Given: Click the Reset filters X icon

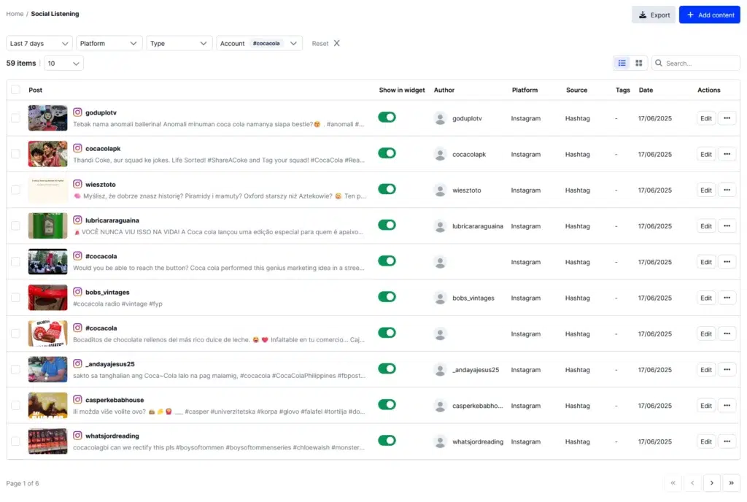Looking at the screenshot, I should 337,43.
